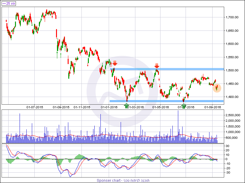The image size is (245, 183).
Task: Open the Sponser chart footer link
Action: (x=123, y=181)
